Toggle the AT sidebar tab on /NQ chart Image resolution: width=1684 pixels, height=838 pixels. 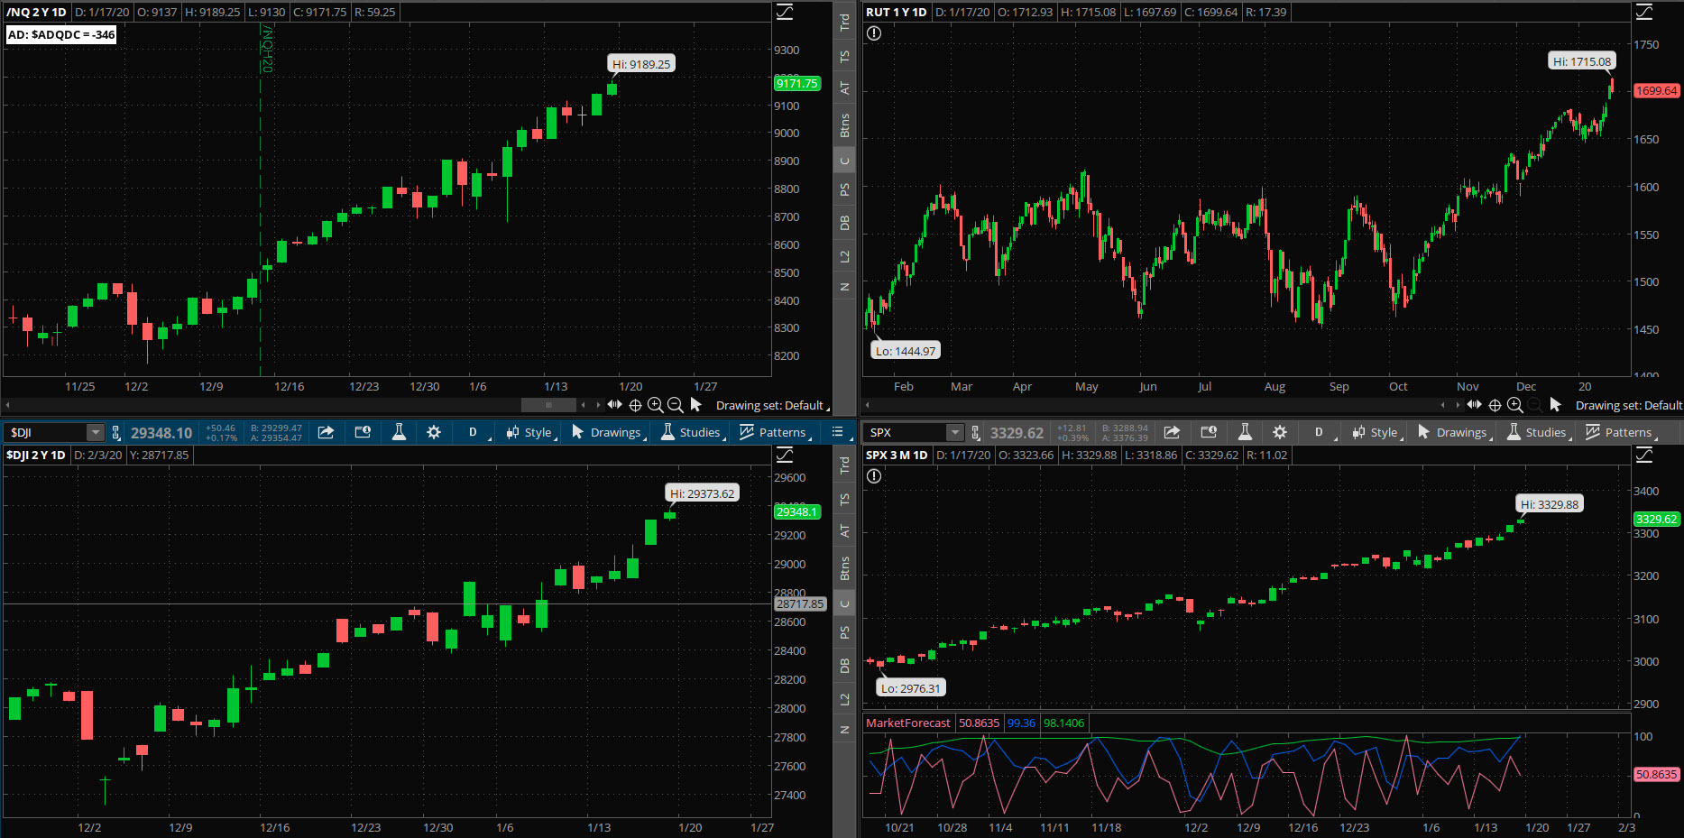tap(844, 88)
